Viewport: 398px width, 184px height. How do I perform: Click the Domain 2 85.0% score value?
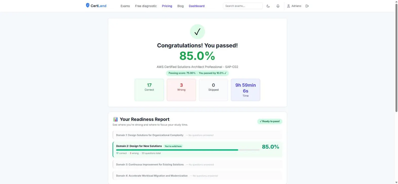[x=271, y=147]
